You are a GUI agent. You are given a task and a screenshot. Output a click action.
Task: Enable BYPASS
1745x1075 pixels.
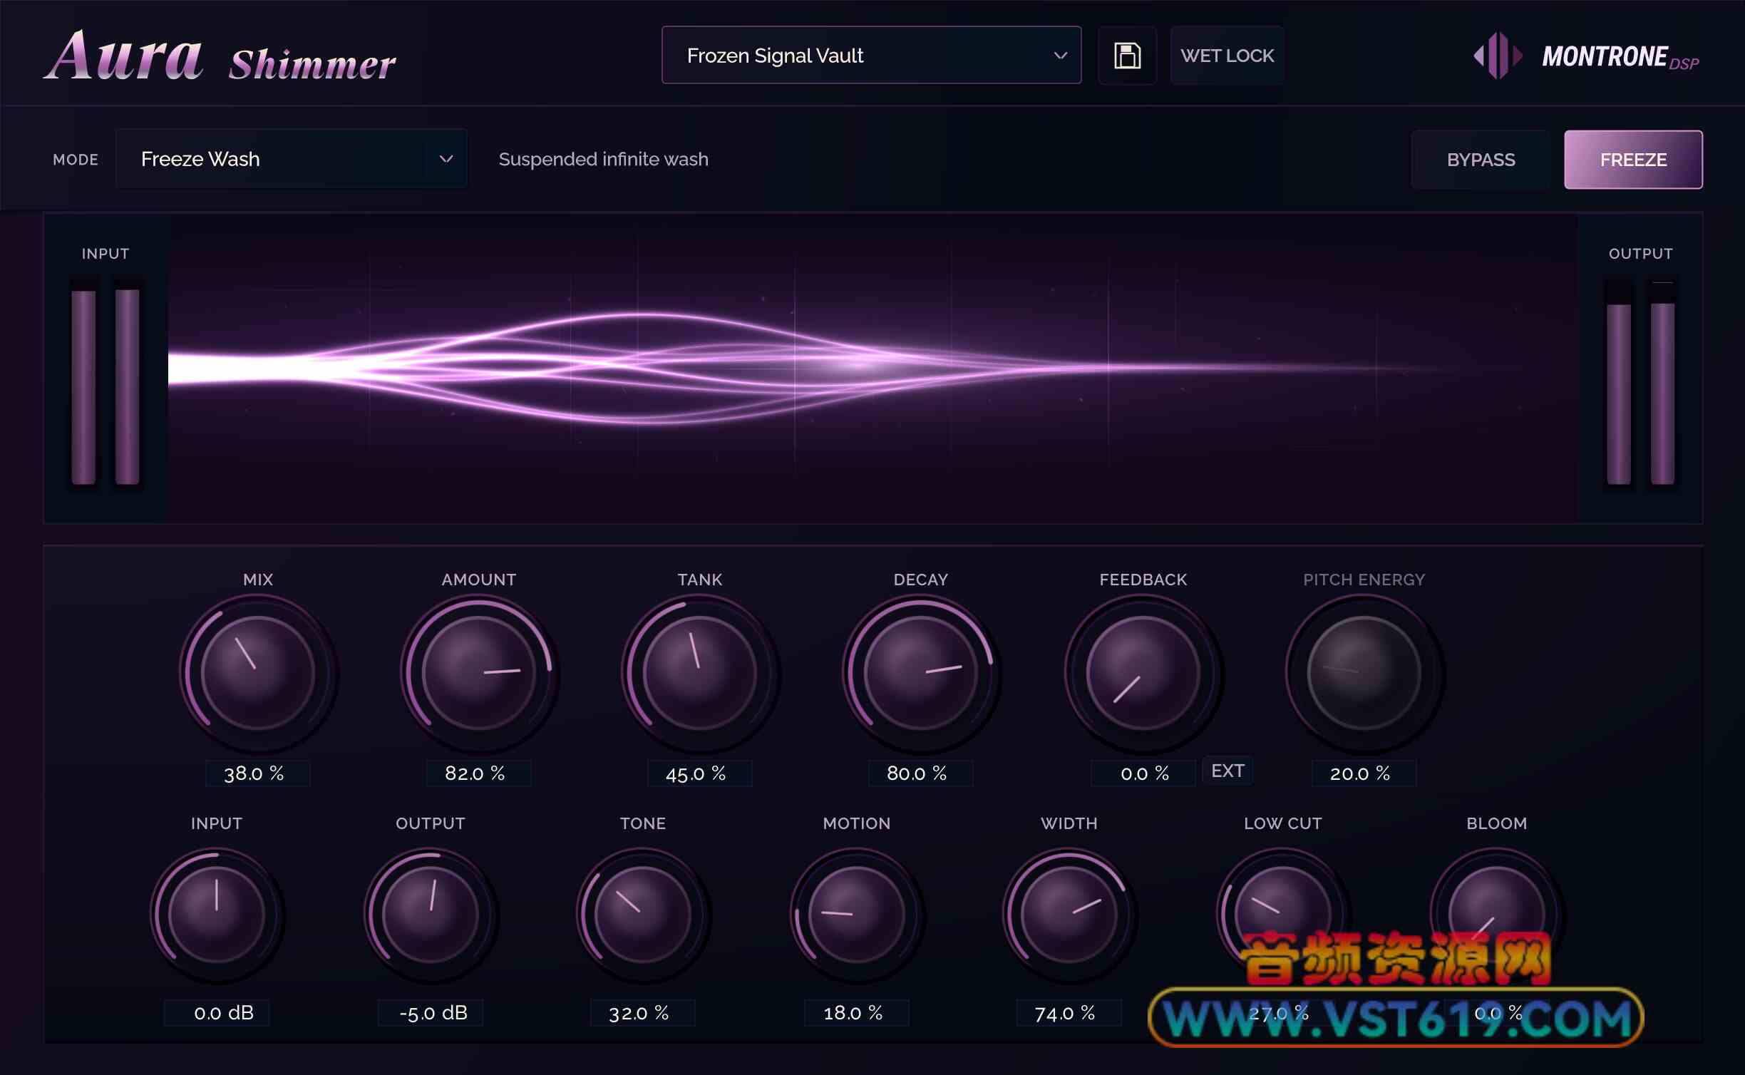1481,160
